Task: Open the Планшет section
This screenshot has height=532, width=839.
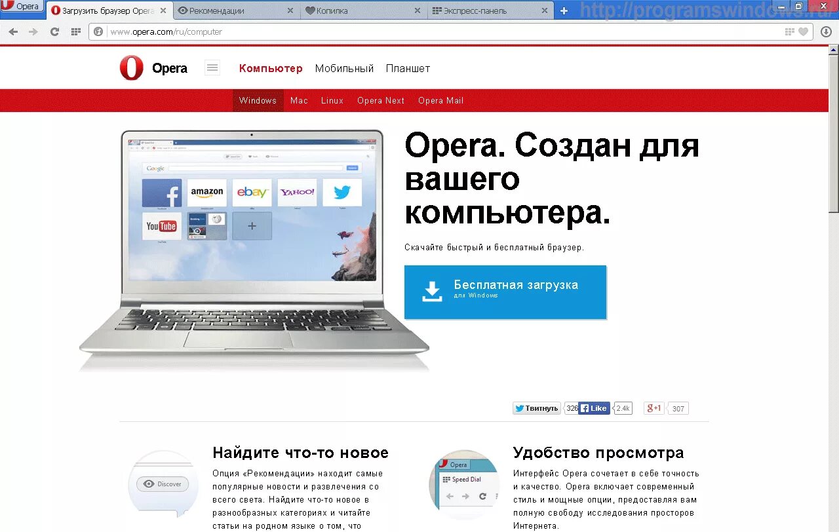Action: pyautogui.click(x=408, y=68)
